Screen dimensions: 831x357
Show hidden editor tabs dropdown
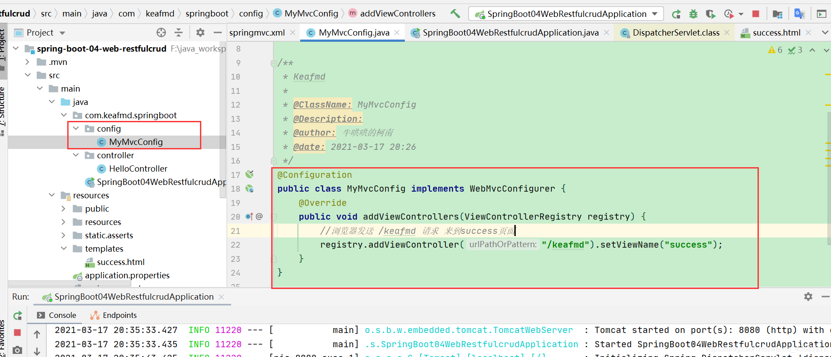[825, 32]
